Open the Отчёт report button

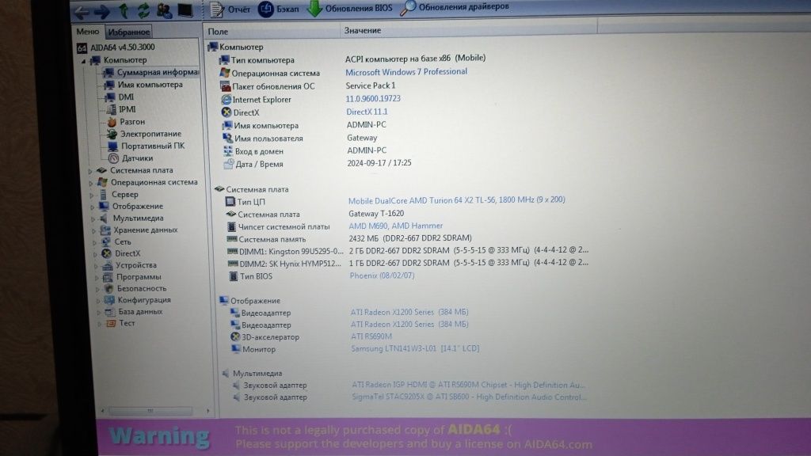point(230,9)
